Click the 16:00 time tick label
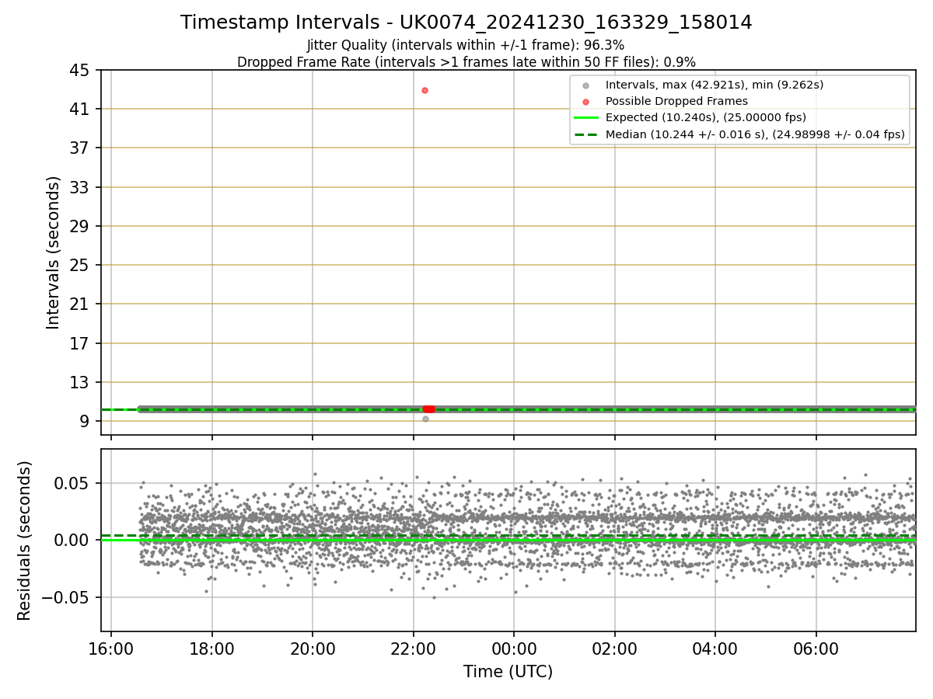This screenshot has height=699, width=933. tap(111, 648)
